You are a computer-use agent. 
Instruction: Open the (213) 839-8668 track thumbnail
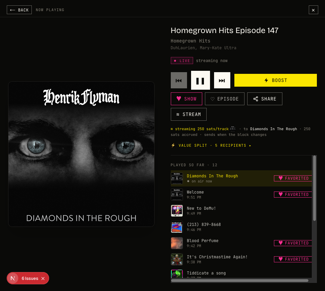177,227
